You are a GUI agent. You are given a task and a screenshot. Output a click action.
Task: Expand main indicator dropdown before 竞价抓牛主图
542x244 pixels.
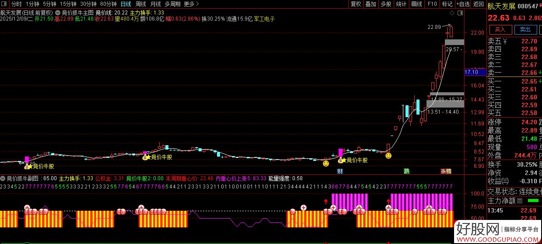click(x=58, y=13)
